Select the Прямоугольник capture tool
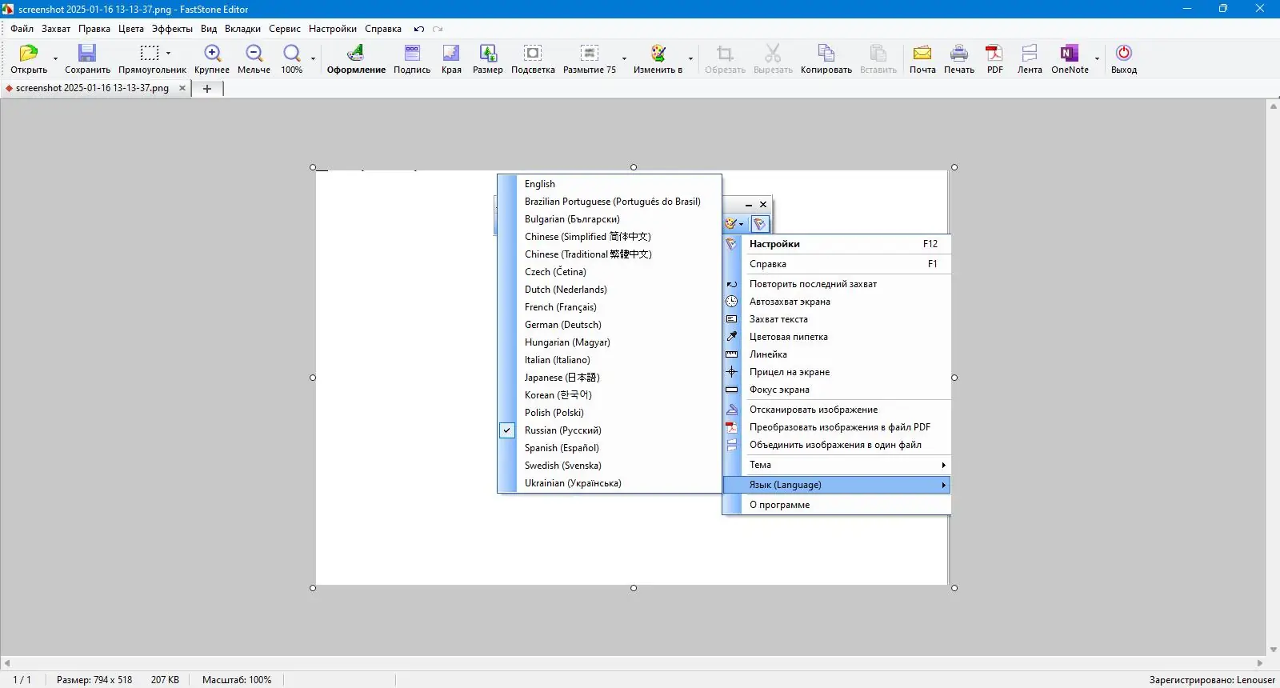 150,54
